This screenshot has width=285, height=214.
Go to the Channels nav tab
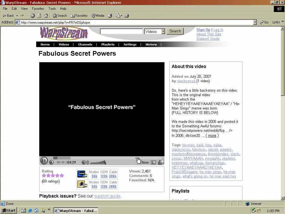pos(85,44)
